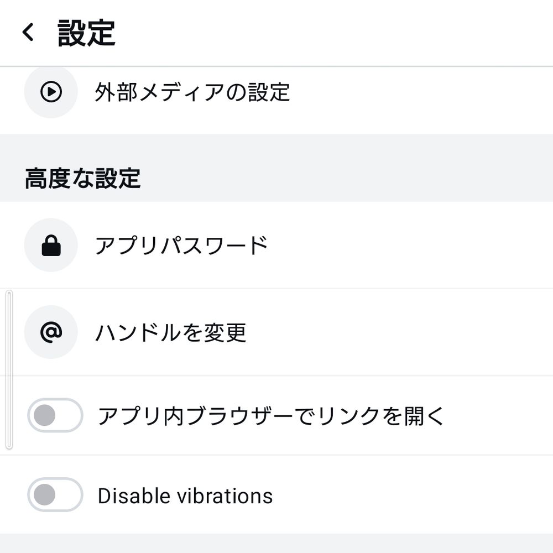553x553 pixels.
Task: Open external media settings via its circular play icon
Action: tap(51, 92)
